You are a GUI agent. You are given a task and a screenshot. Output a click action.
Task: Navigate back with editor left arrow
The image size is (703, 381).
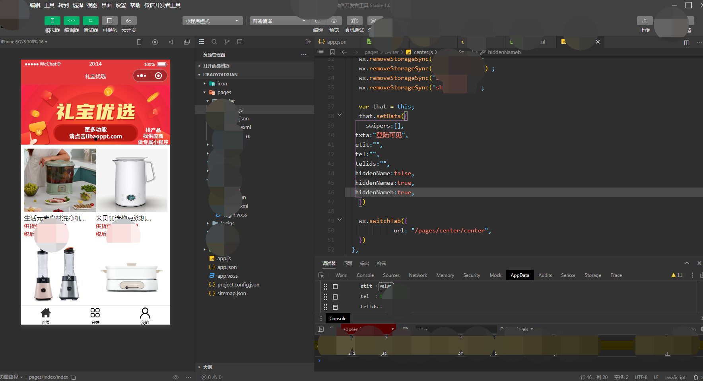click(x=344, y=52)
